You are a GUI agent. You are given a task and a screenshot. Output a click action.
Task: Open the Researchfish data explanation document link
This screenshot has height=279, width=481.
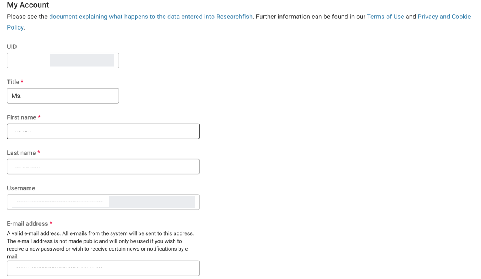pyautogui.click(x=151, y=17)
